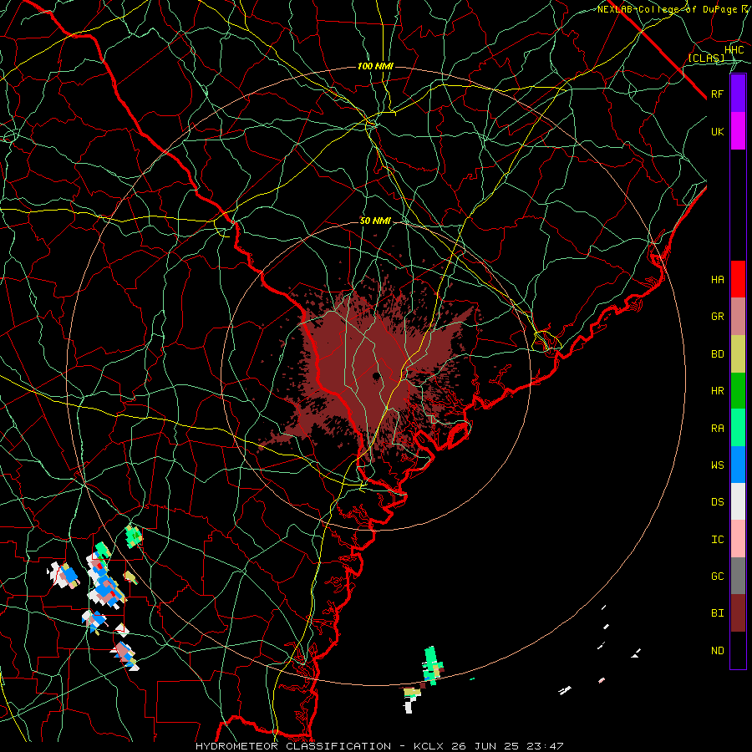Select the light pink IC color swatch
This screenshot has width=752, height=752.
[738, 539]
